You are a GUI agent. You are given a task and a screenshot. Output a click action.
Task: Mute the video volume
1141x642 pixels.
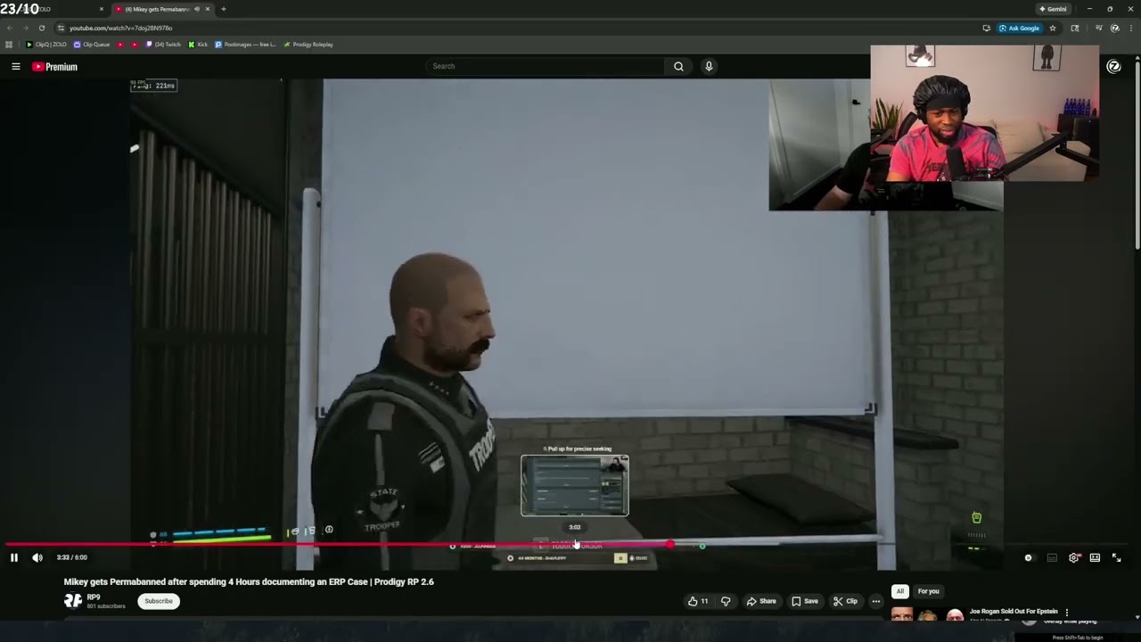37,557
